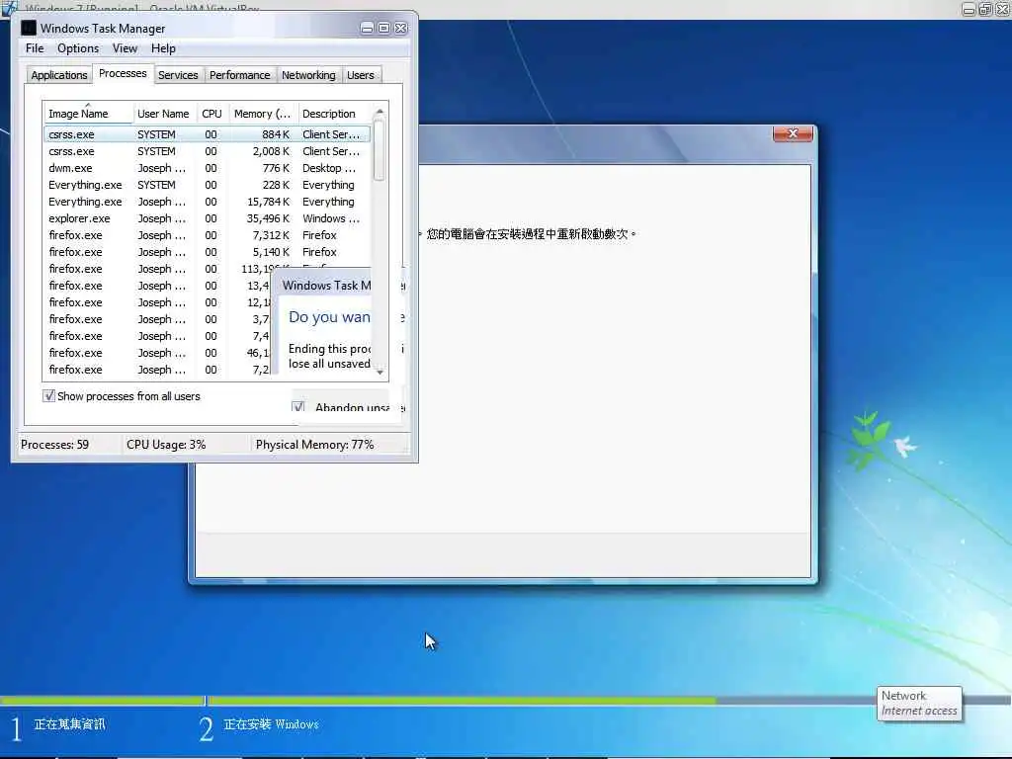The image size is (1012, 759).
Task: Sort processes by User Name column
Action: 163,114
